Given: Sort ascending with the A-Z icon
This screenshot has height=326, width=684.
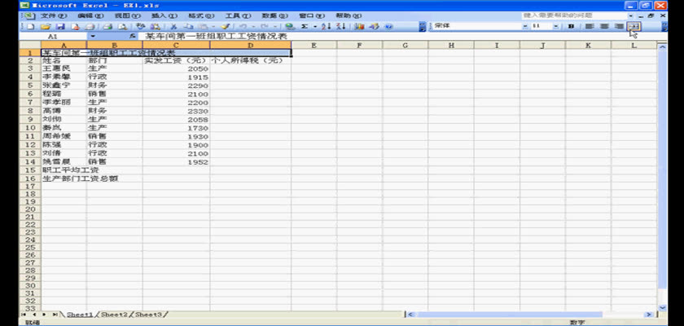Looking at the screenshot, I should click(326, 27).
